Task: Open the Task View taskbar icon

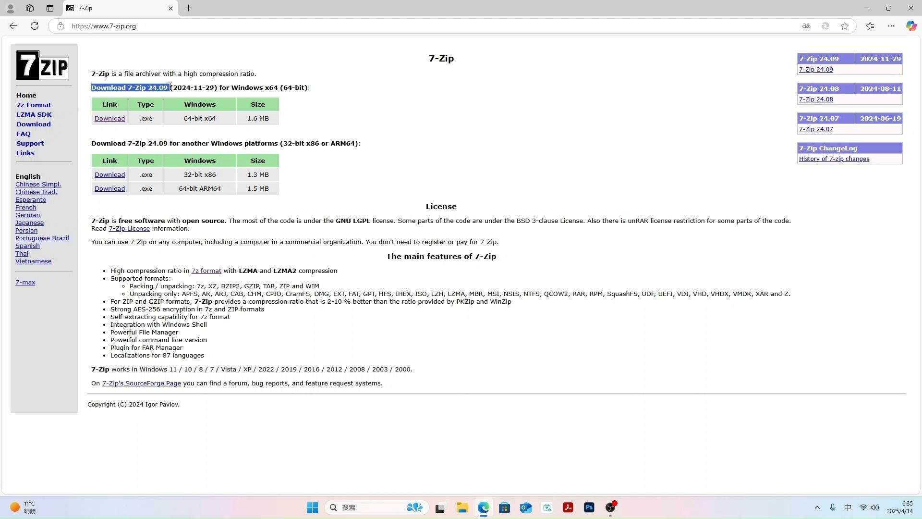Action: pyautogui.click(x=440, y=507)
